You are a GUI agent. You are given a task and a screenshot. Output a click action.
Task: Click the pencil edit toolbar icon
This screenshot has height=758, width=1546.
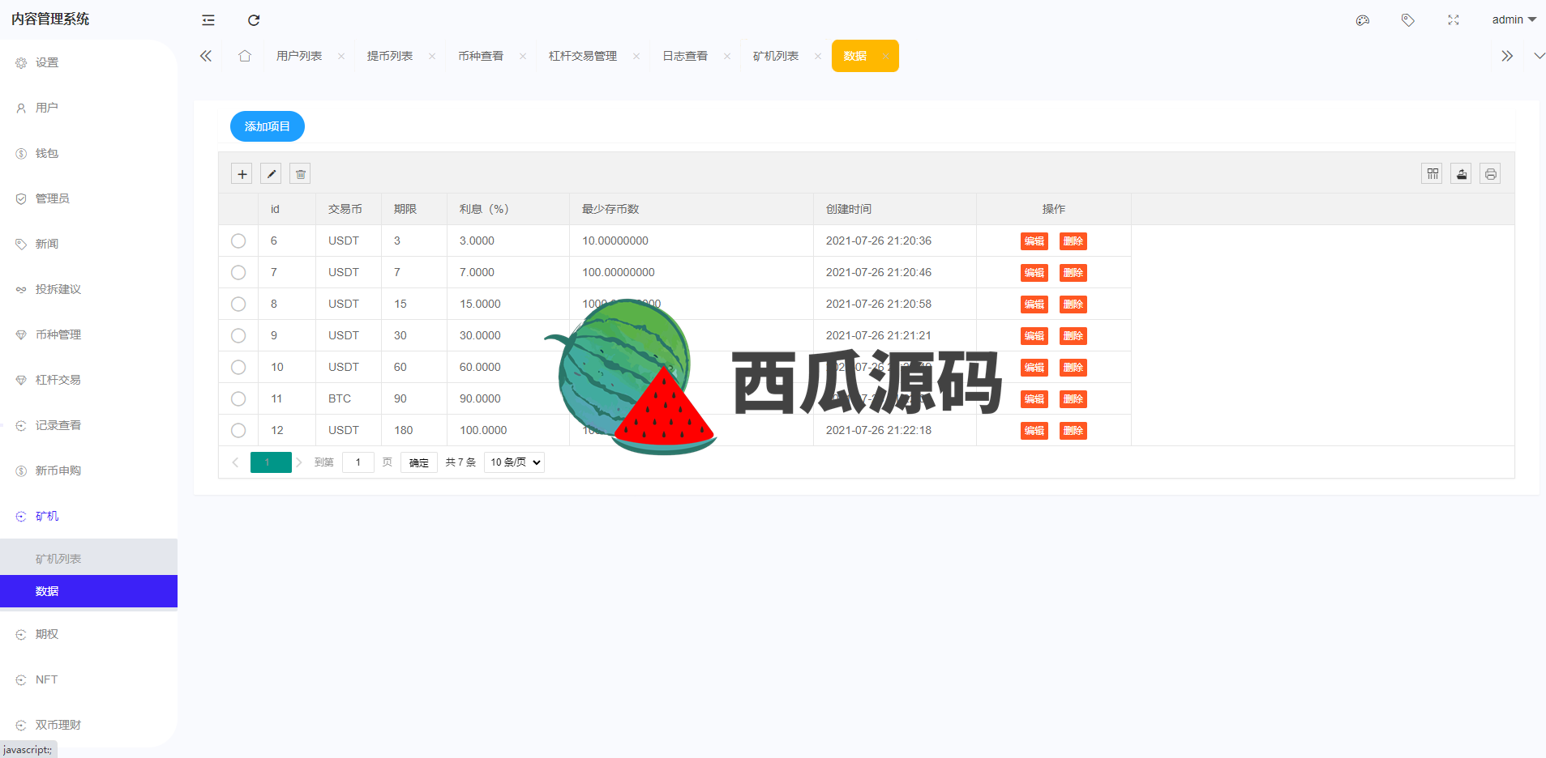(271, 173)
